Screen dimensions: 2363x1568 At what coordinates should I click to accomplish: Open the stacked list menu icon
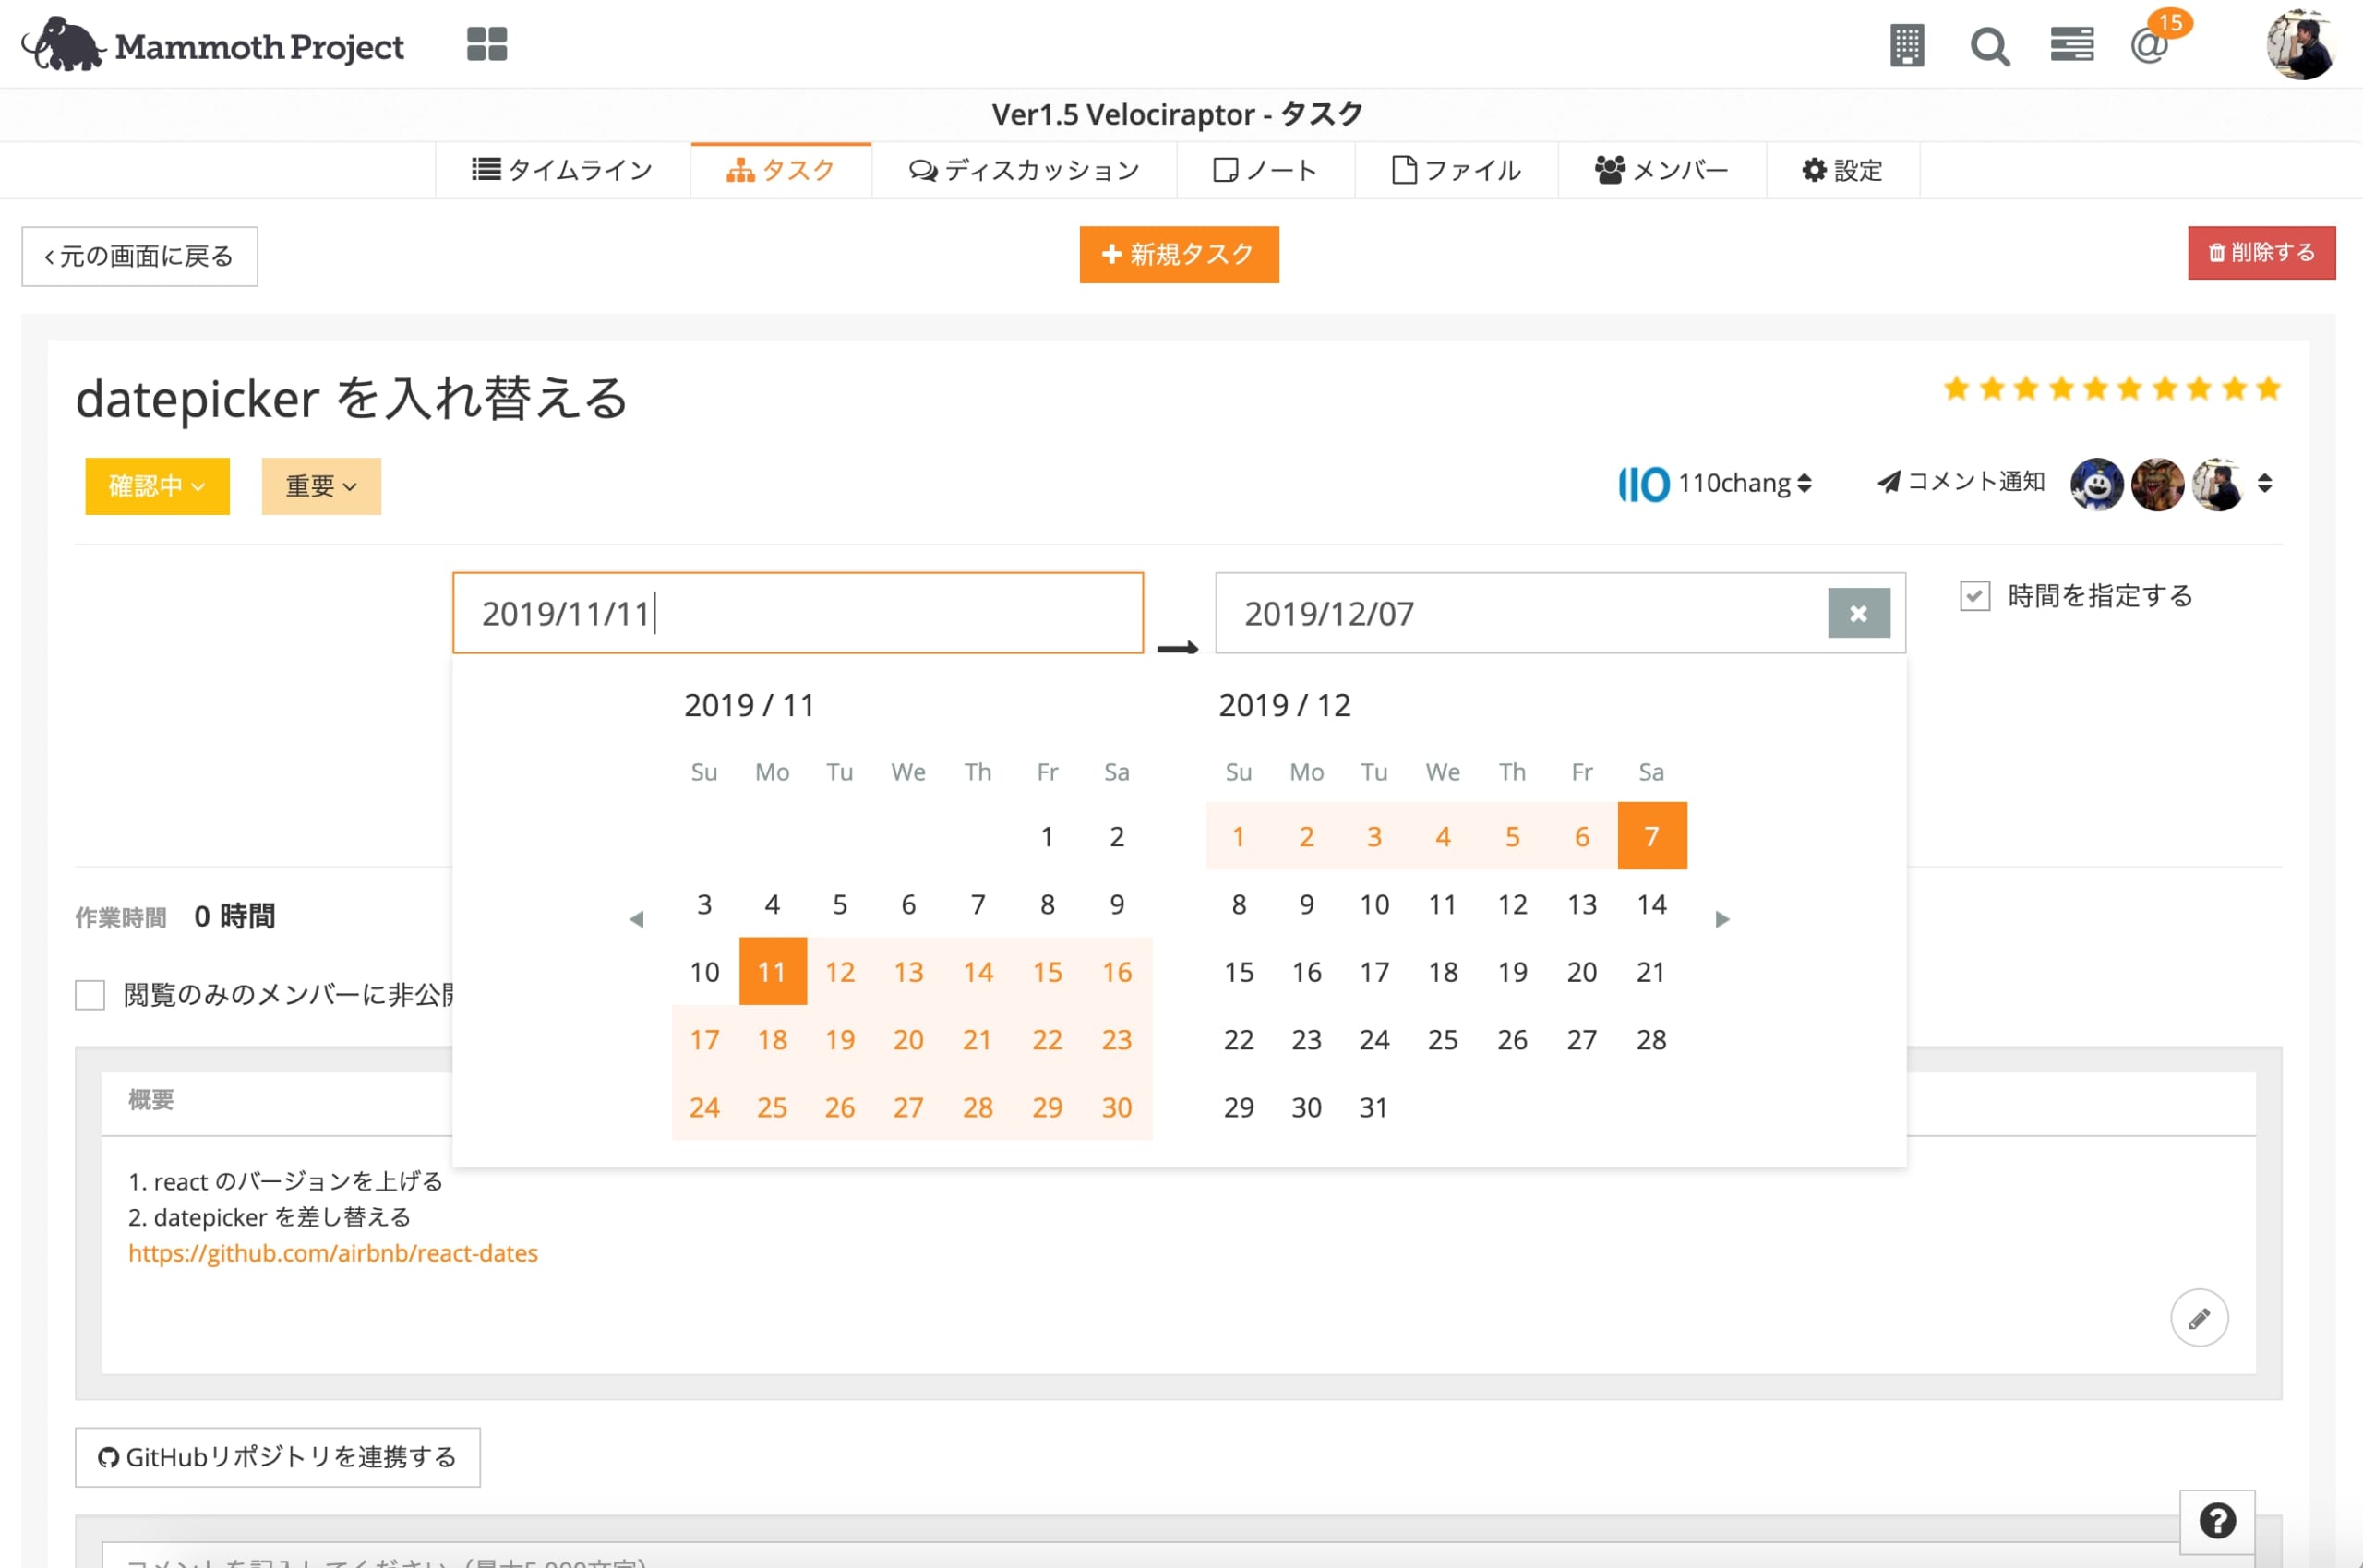point(2071,45)
